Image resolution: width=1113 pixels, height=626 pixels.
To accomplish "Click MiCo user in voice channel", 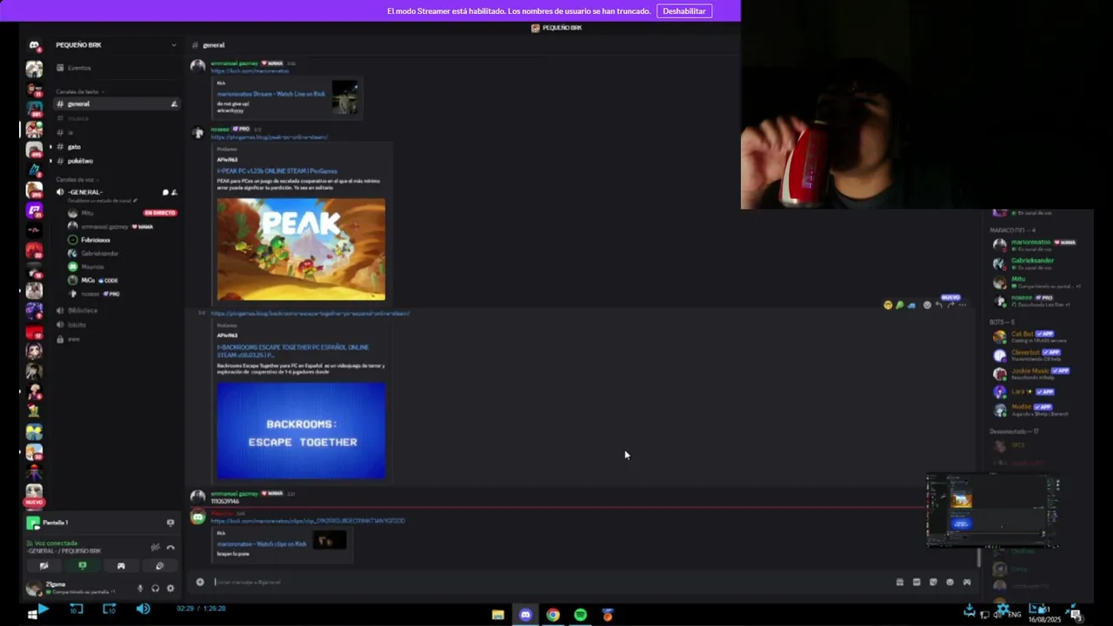I will pos(88,280).
